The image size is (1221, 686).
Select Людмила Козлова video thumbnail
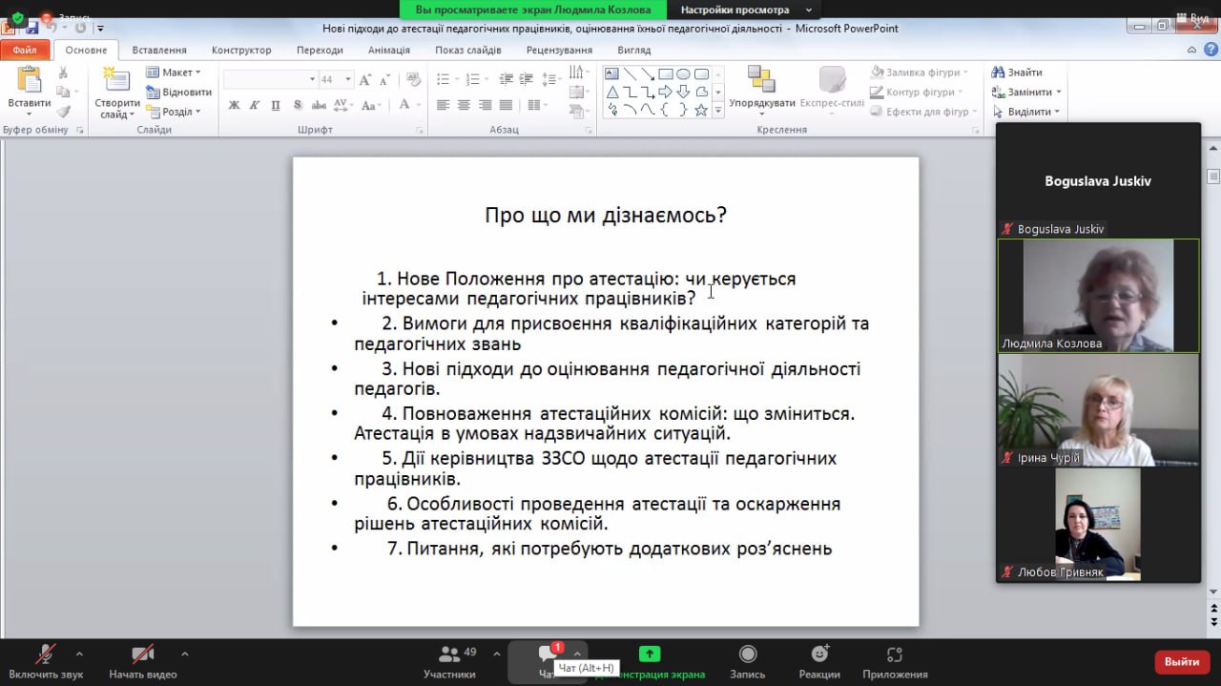pos(1098,296)
